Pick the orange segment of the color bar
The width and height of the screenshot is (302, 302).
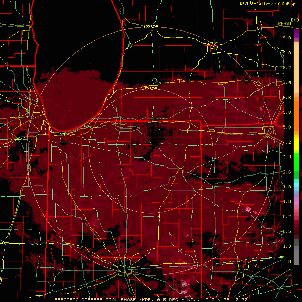(296, 115)
